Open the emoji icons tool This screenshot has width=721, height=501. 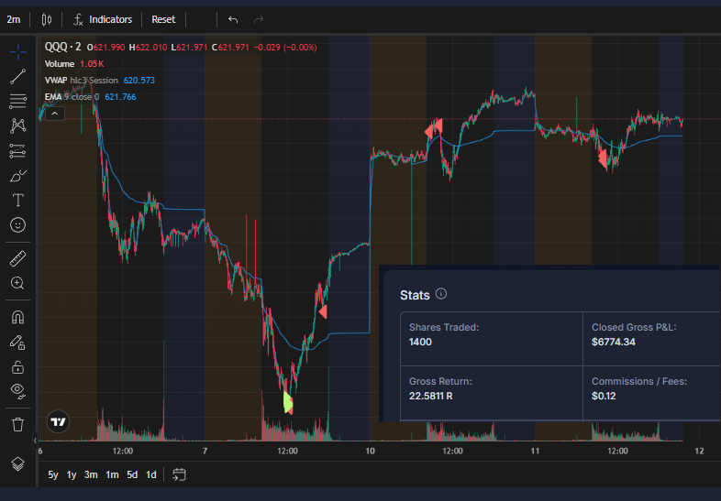coord(18,225)
